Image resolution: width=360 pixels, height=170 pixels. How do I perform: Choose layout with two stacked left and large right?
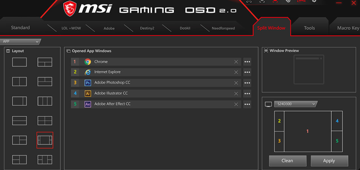tap(19, 159)
